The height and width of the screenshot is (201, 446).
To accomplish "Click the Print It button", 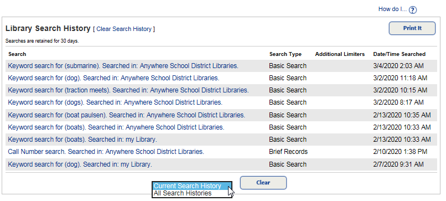I will 412,28.
